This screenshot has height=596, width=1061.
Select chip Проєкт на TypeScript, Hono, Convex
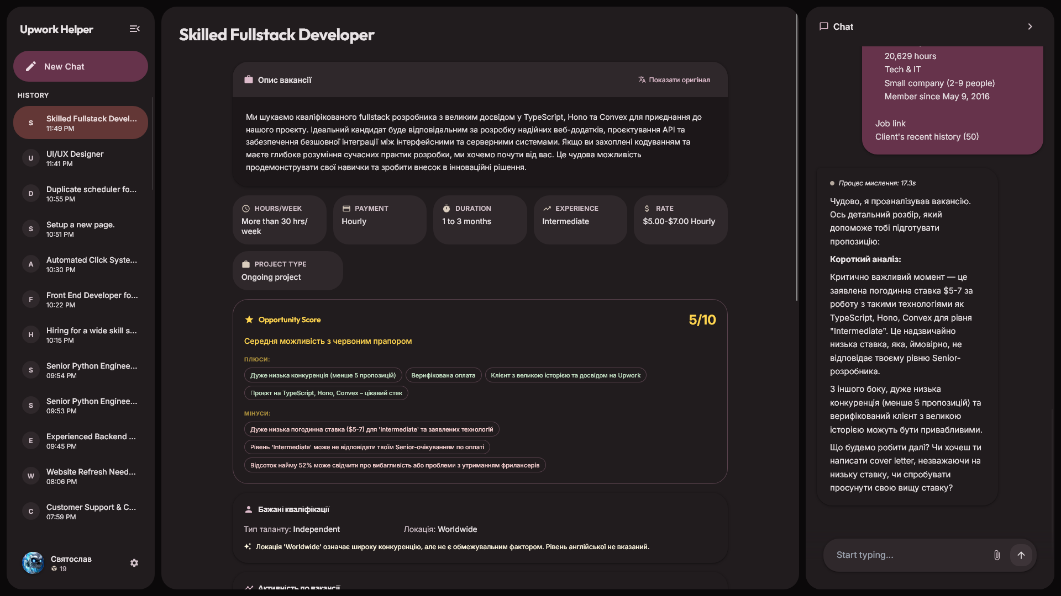point(326,393)
